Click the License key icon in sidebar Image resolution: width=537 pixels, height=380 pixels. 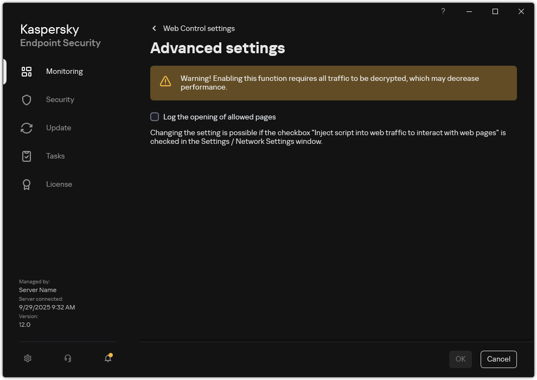[27, 184]
